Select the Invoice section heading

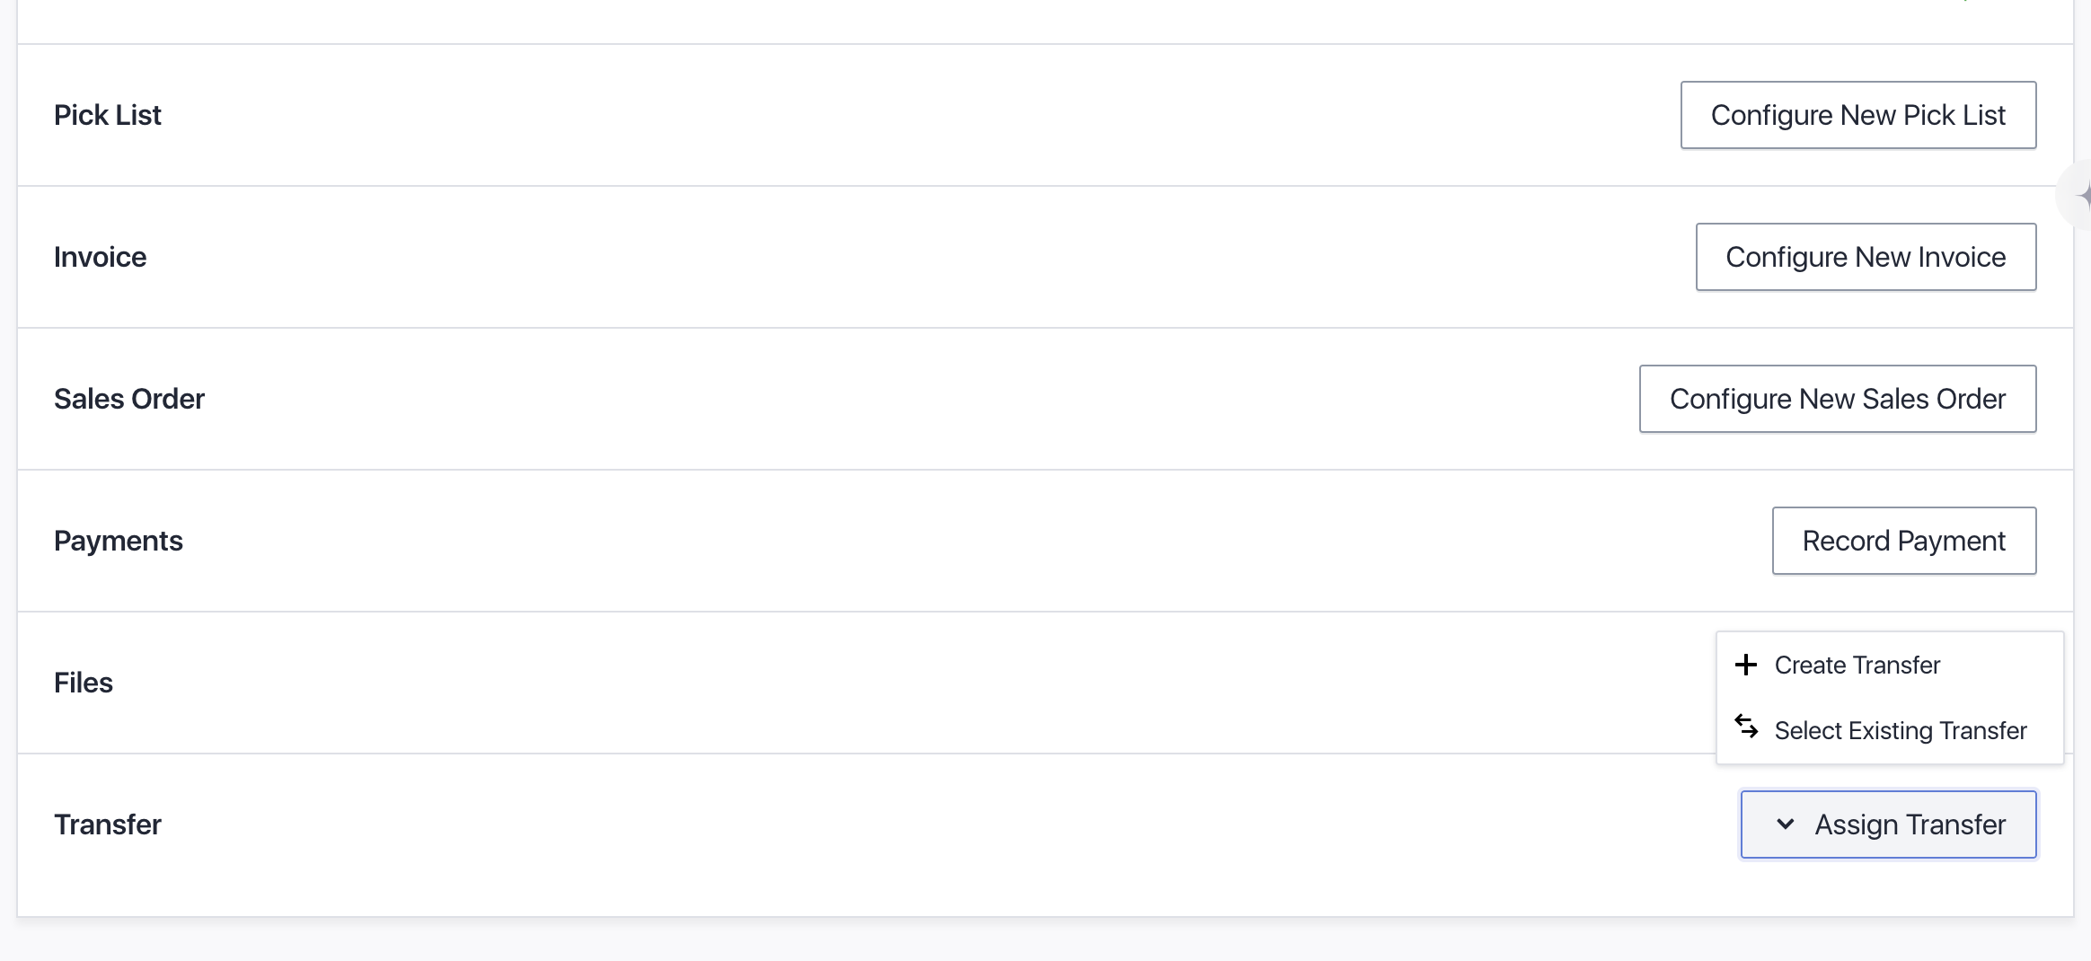(100, 257)
